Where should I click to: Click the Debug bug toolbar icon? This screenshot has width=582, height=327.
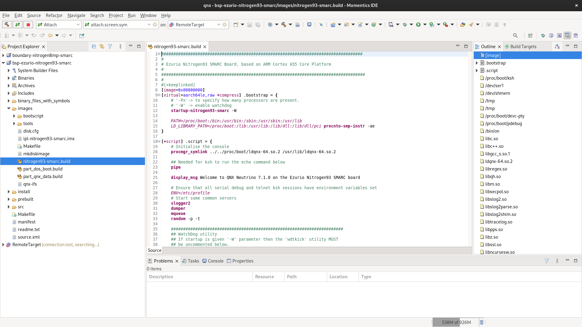405,25
